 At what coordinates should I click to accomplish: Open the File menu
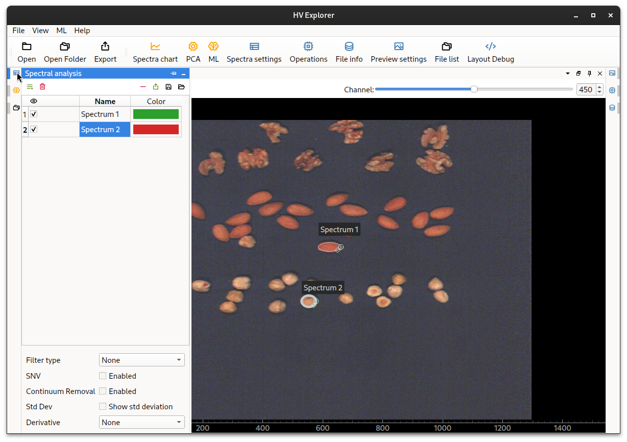point(18,31)
